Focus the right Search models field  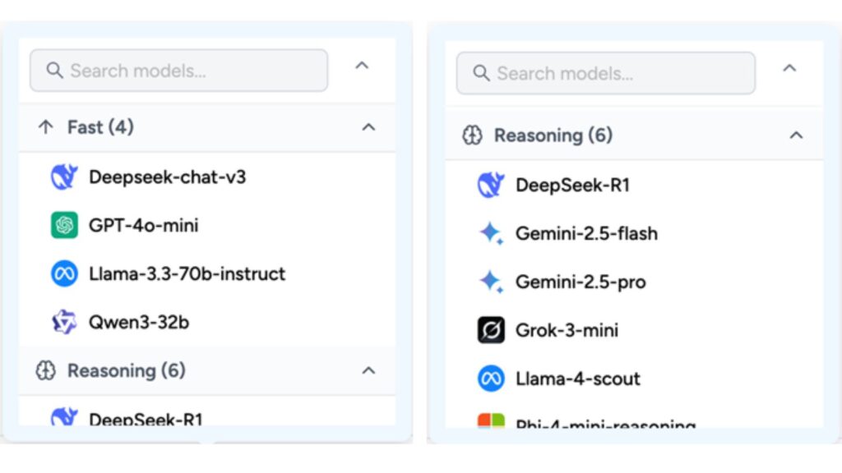pyautogui.click(x=606, y=73)
